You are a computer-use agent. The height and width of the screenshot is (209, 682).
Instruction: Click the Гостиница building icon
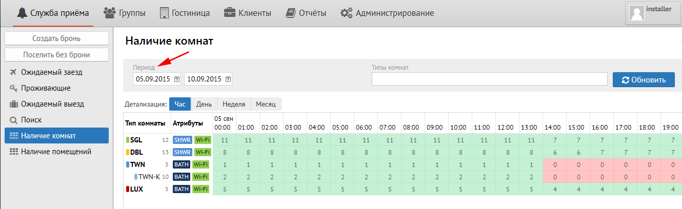pos(165,13)
